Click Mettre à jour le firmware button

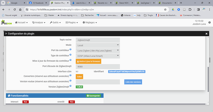click(x=88, y=61)
